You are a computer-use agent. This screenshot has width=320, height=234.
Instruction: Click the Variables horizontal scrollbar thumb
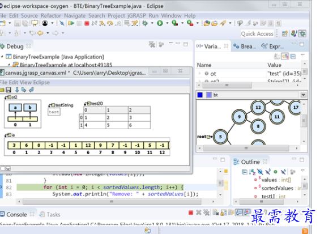click(227, 85)
